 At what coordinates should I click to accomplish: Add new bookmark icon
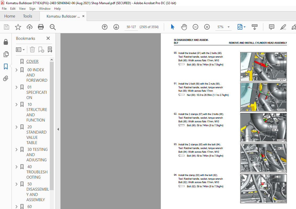click(x=41, y=49)
